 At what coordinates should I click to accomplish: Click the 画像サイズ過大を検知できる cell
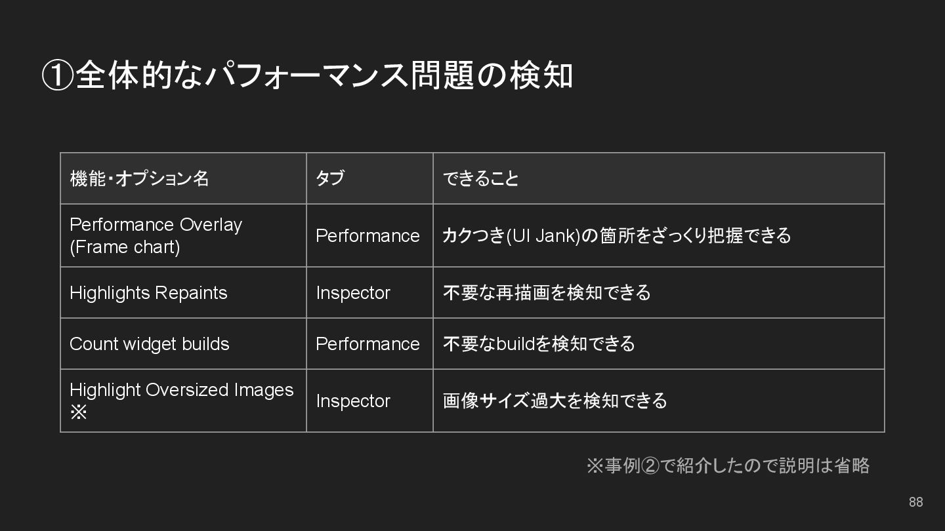tap(659, 401)
